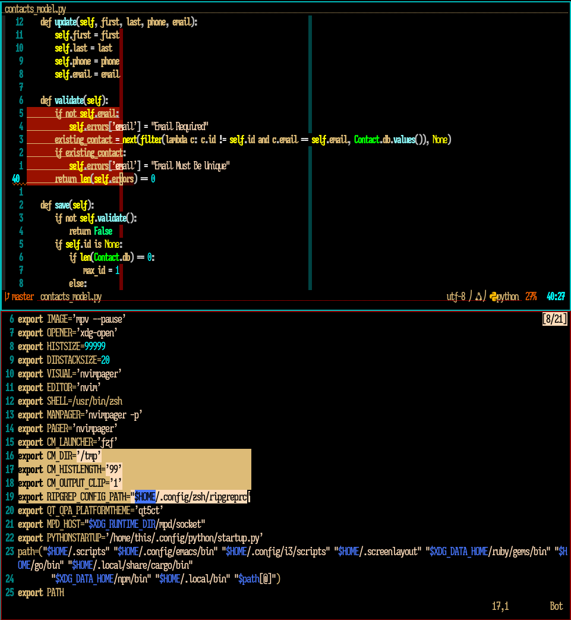Click the 'export PYTHONSTARTUP' line

coord(140,538)
